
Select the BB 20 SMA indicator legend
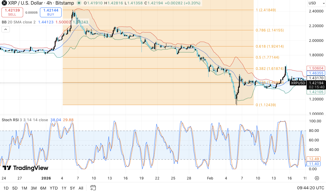pyautogui.click(x=19, y=22)
